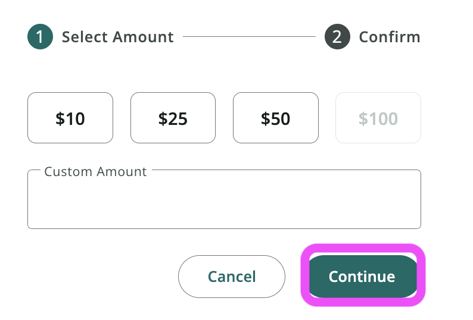
Task: Pick the $50 amount button
Action: [x=275, y=118]
